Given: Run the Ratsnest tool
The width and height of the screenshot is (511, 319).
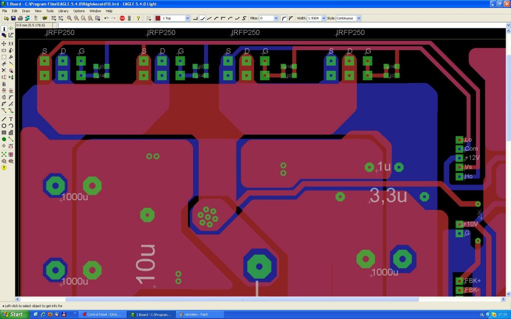Looking at the screenshot, I should coord(4,155).
